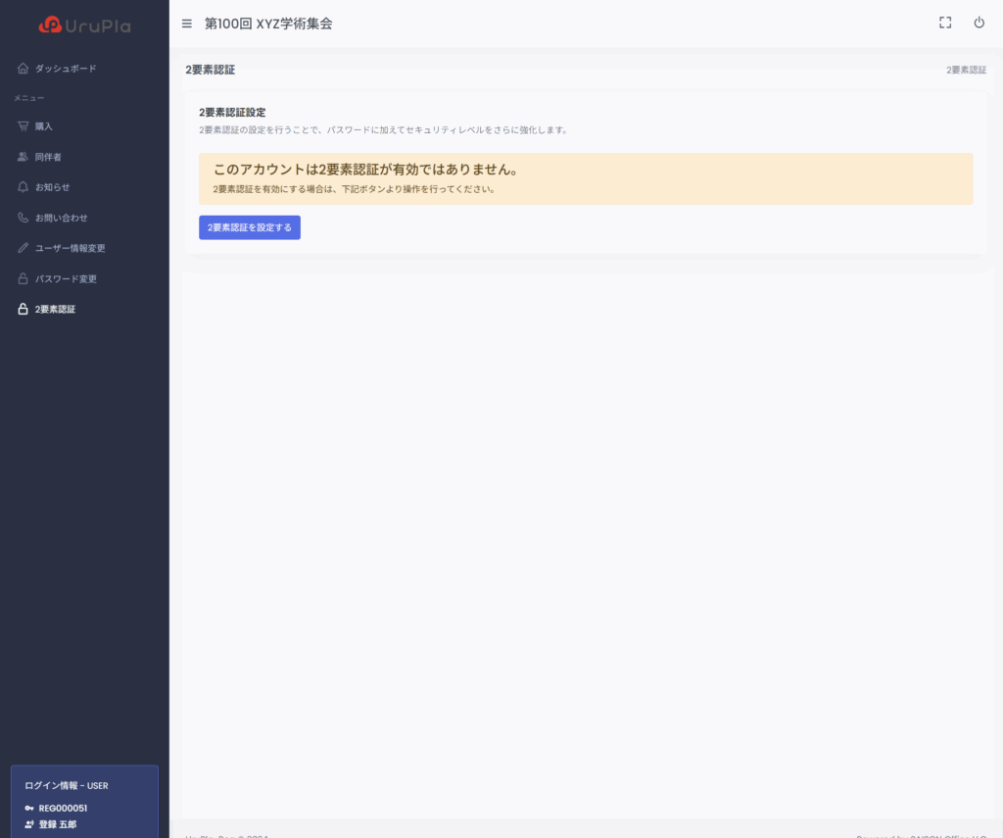Image resolution: width=1003 pixels, height=838 pixels.
Task: Click the dashboard home icon
Action: point(24,68)
